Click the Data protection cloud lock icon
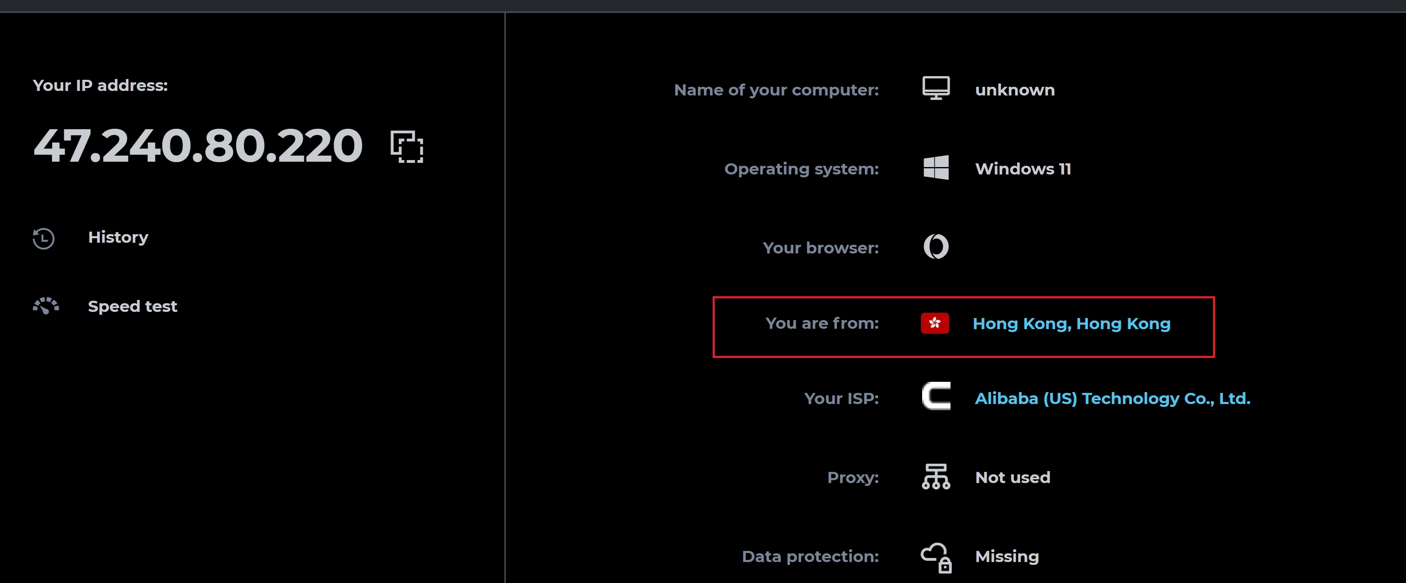1406x583 pixels. pyautogui.click(x=937, y=558)
